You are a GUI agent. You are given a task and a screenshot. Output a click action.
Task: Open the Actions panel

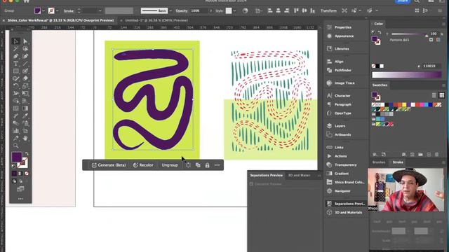[340, 156]
